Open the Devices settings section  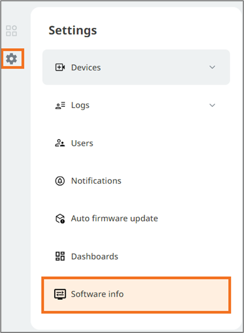(136, 68)
